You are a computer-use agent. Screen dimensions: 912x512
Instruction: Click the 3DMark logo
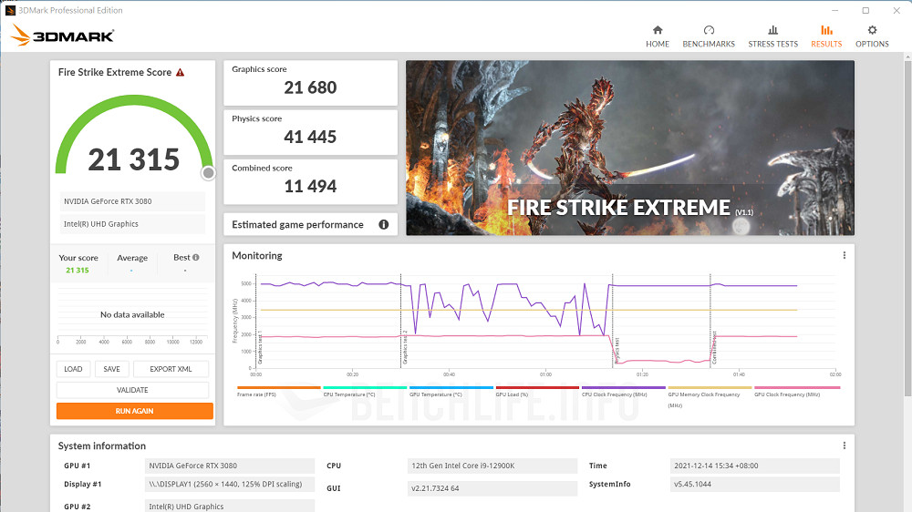[x=62, y=36]
